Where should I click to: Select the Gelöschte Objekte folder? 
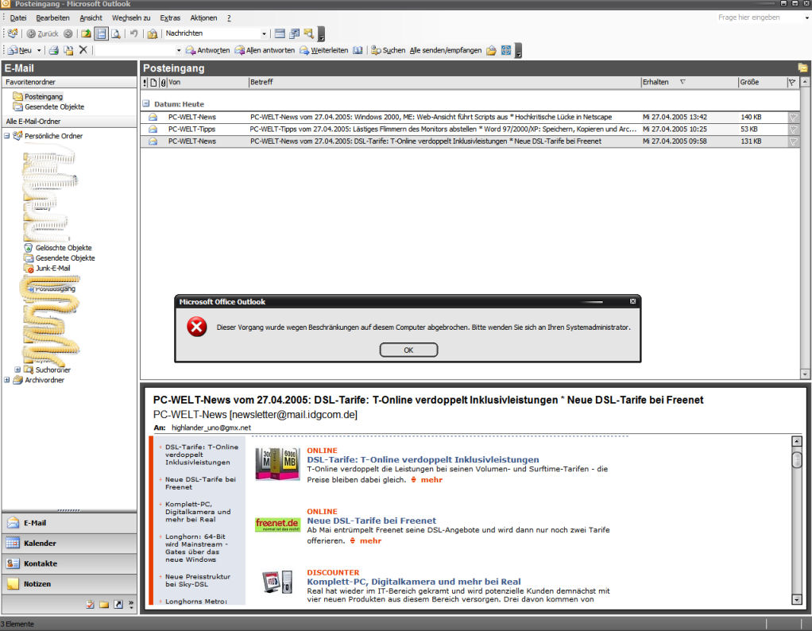pos(58,248)
